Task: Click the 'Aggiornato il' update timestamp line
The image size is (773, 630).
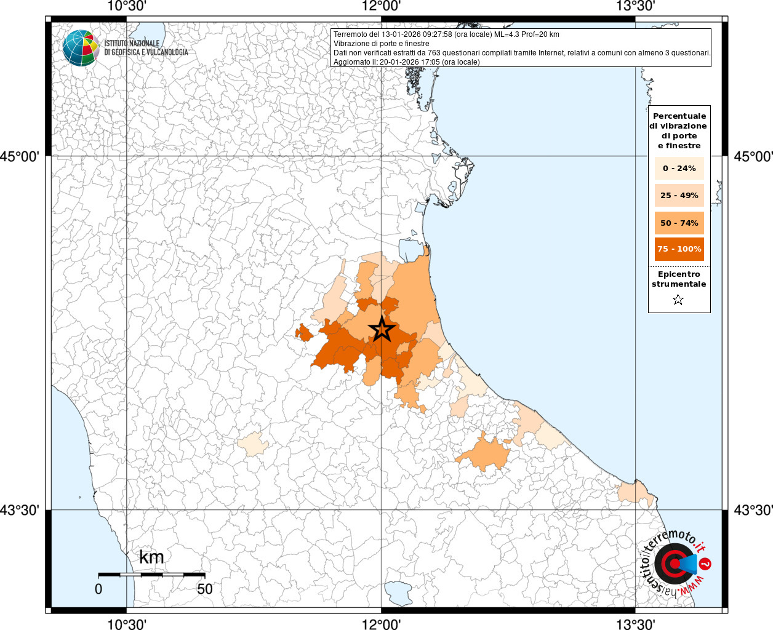Action: tap(406, 62)
